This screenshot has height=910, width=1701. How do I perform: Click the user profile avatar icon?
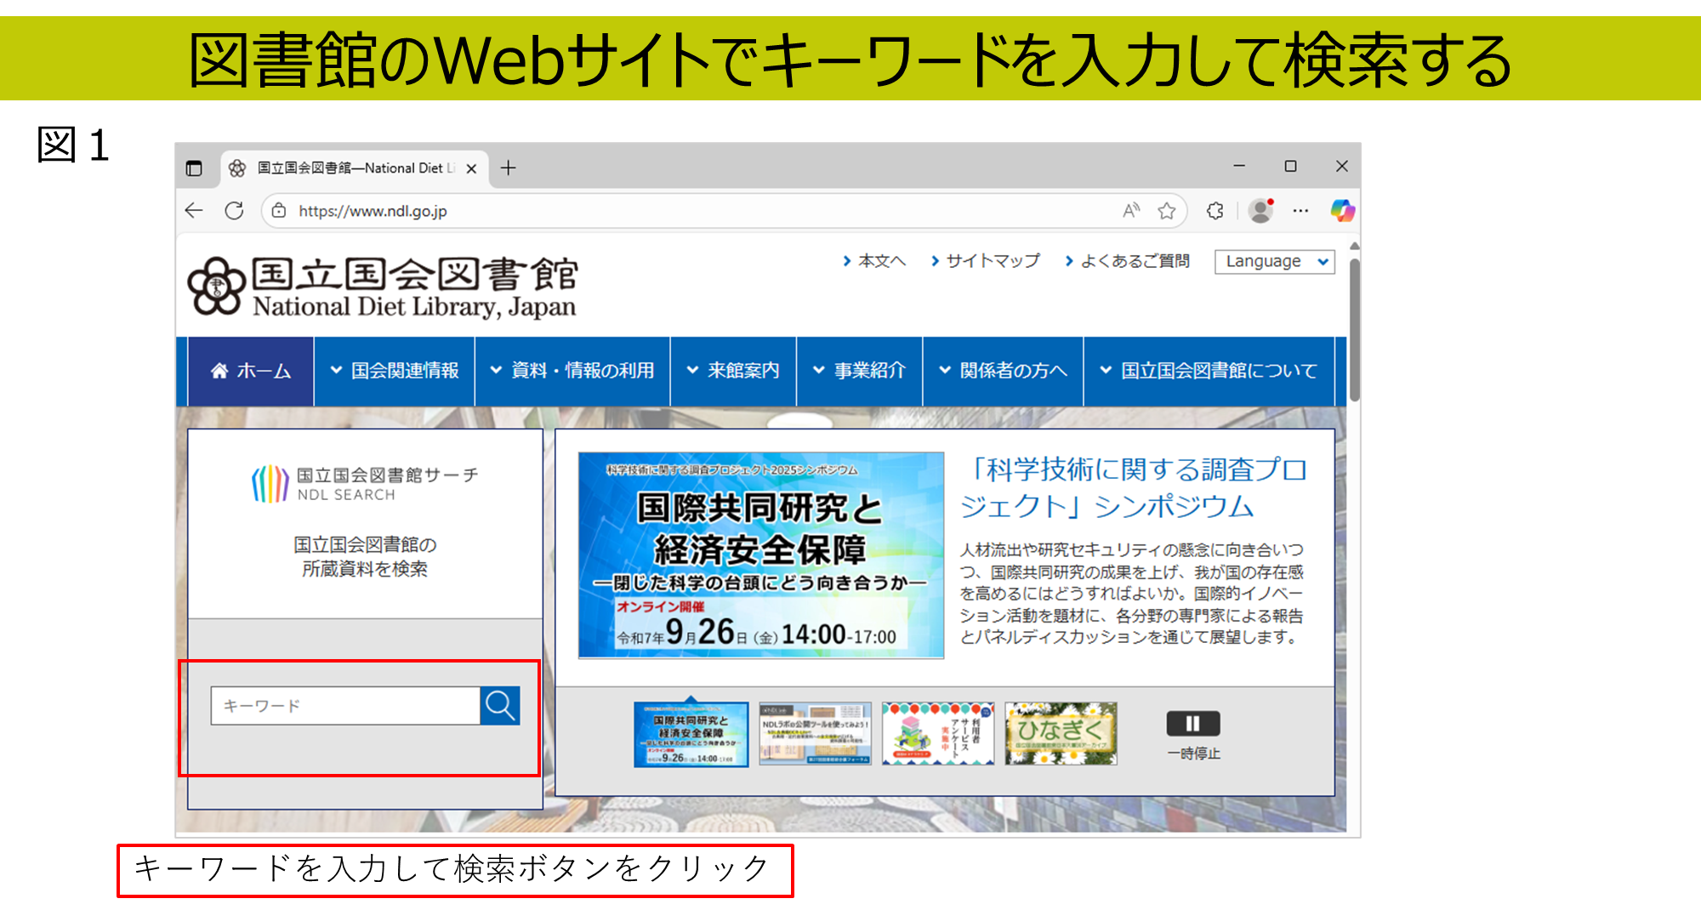[1260, 211]
